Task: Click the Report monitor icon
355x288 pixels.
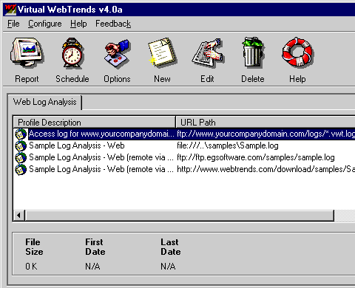Action: pos(27,52)
